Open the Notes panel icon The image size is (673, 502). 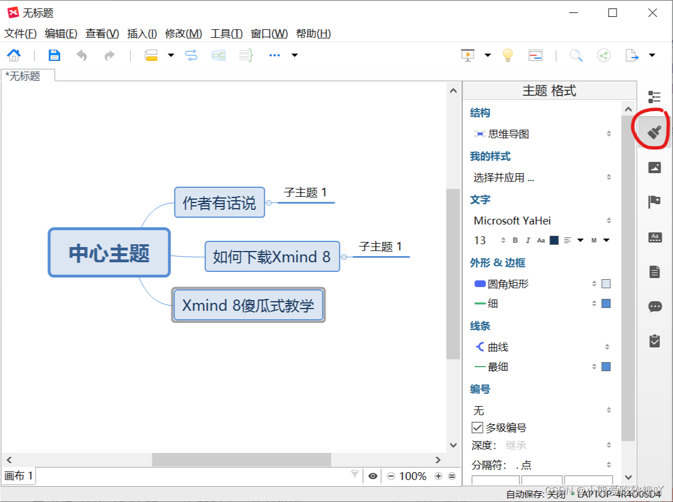click(x=654, y=272)
